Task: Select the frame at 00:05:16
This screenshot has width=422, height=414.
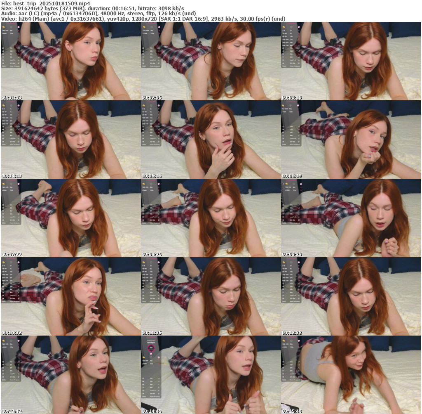Action: click(x=211, y=140)
